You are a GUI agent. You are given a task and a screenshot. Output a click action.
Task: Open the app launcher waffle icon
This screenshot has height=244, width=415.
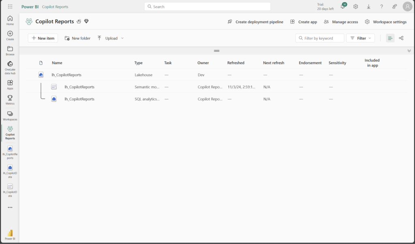coord(10,6)
